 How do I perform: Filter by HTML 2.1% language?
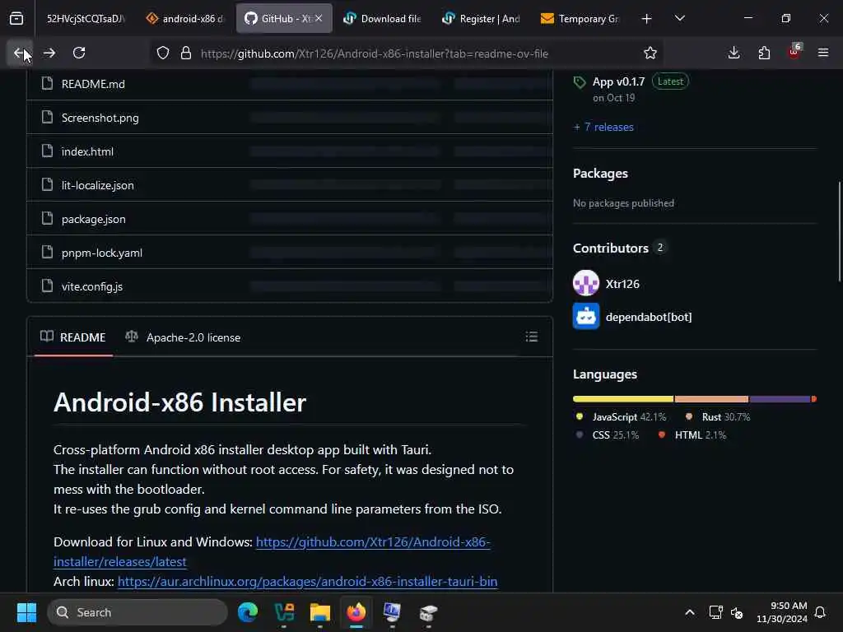pyautogui.click(x=692, y=435)
